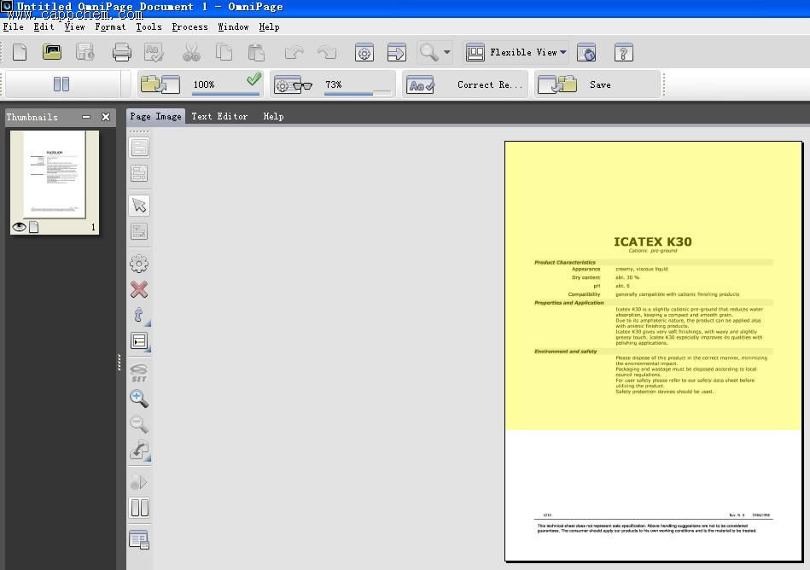Click the red X delete tool

click(x=139, y=290)
